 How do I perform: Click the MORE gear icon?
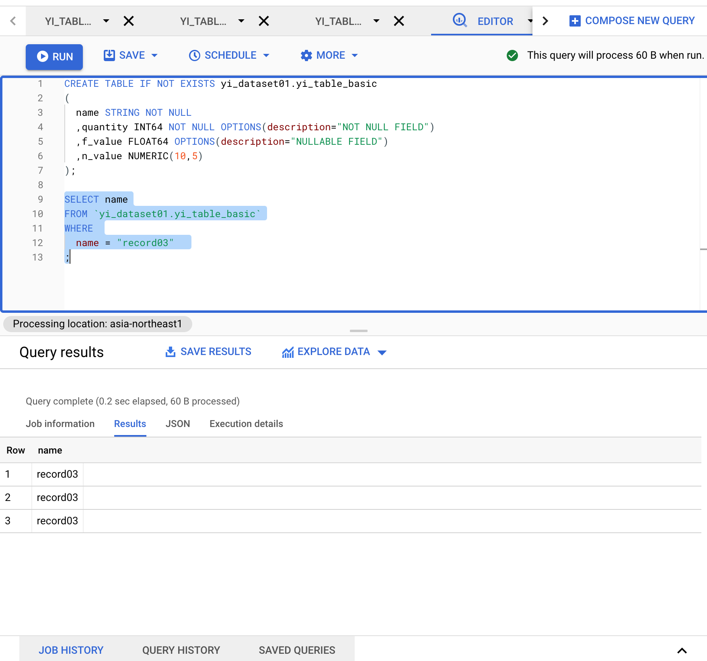pyautogui.click(x=306, y=55)
